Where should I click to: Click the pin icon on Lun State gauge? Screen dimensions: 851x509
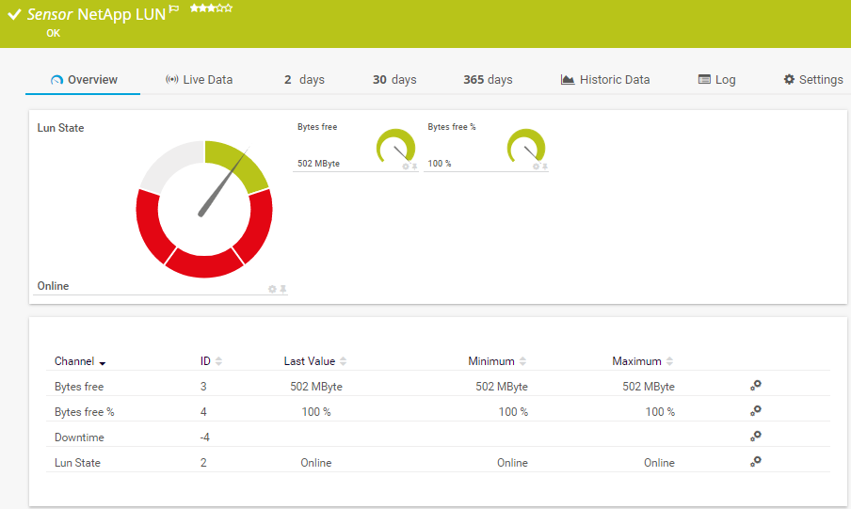[282, 289]
